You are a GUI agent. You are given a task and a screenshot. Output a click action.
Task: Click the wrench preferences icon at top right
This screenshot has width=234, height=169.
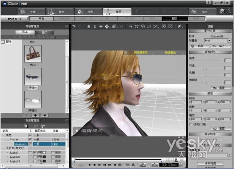230,11
